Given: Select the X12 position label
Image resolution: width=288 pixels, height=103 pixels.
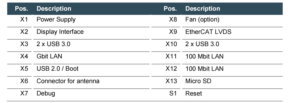Looking at the screenshot, I should pos(171,69).
